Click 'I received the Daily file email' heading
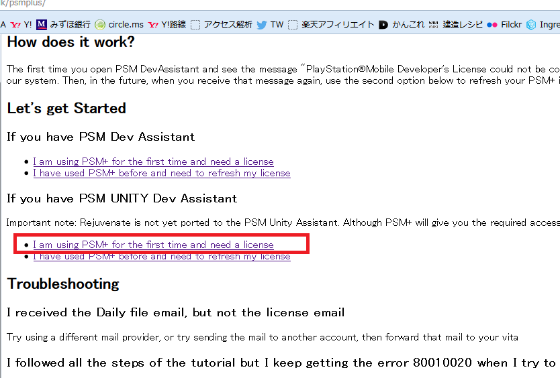 tap(176, 312)
